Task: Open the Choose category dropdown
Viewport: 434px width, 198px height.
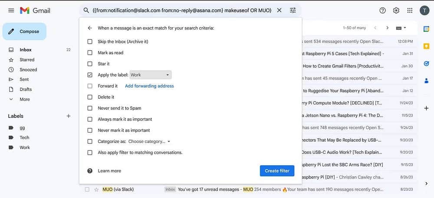Action: tap(149, 141)
